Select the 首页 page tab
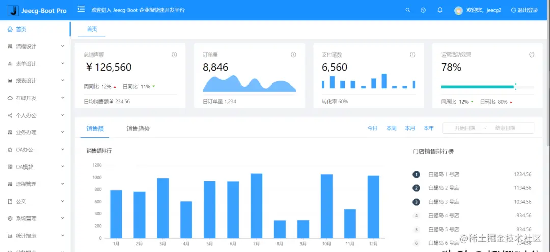Image resolution: width=550 pixels, height=252 pixels. (x=92, y=29)
